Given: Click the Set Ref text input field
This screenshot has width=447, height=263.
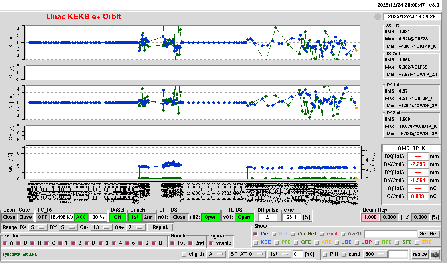Looking at the screenshot, I should point(391,234).
